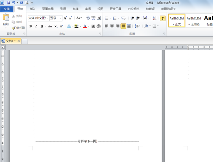Apply the No Spacing (无间隔) style
The width and height of the screenshot is (213, 162).
pyautogui.click(x=193, y=21)
